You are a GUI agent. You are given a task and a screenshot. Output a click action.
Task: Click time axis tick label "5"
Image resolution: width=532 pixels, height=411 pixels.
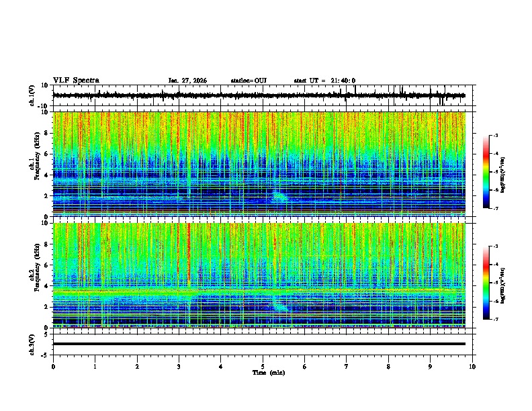(263, 367)
